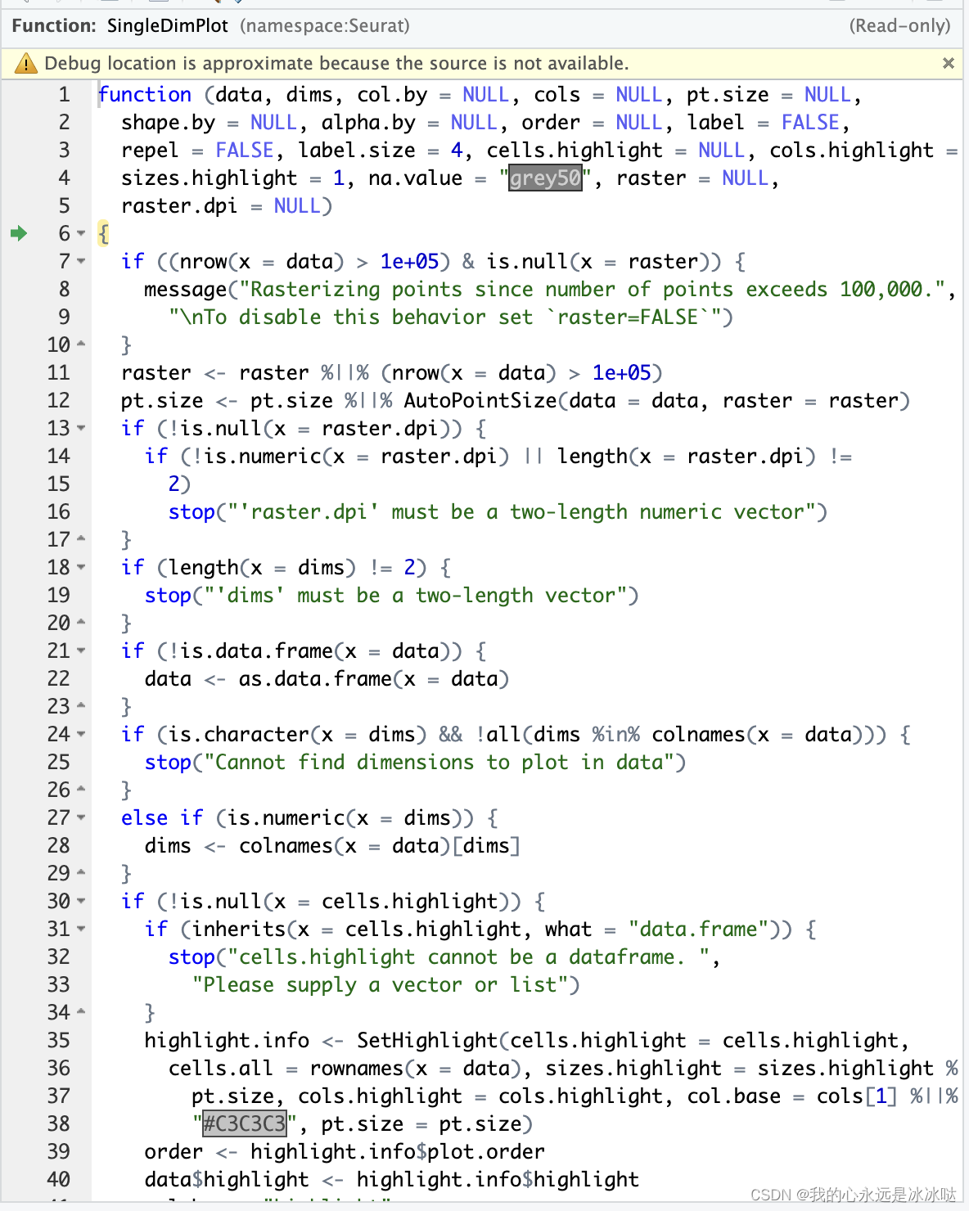Click line number 12 in the gutter
Screen dimensions: 969x1211
click(x=58, y=400)
